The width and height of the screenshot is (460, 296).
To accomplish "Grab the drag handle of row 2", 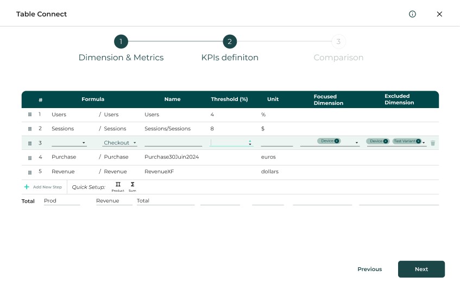I will (x=30, y=129).
